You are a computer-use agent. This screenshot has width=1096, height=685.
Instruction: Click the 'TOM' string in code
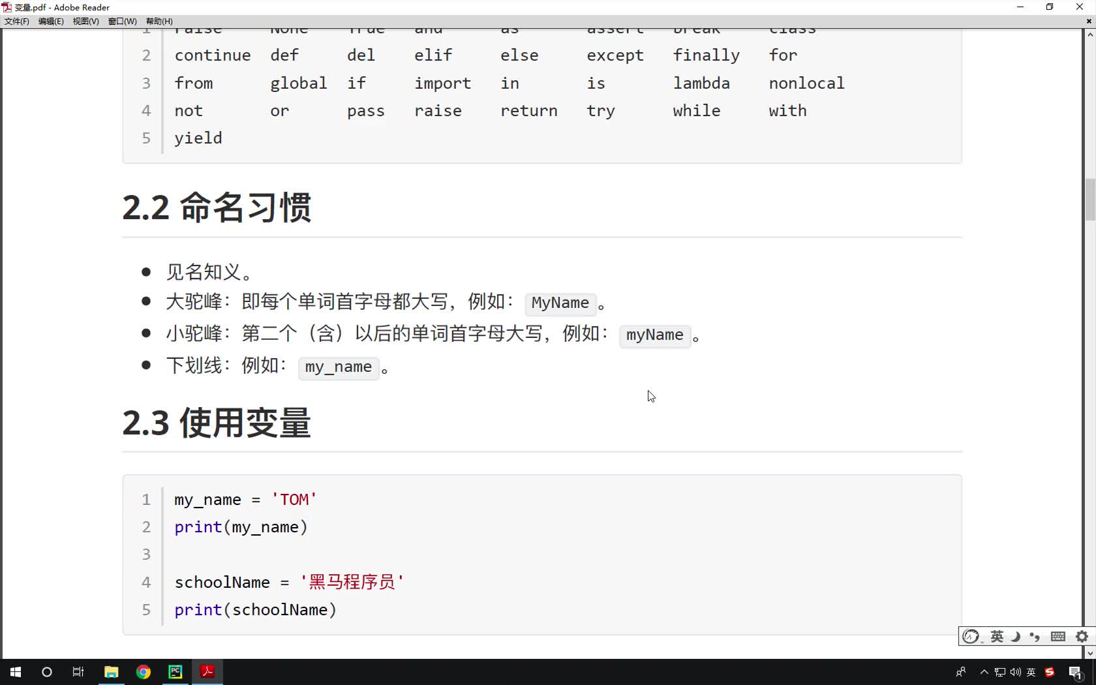click(x=294, y=500)
